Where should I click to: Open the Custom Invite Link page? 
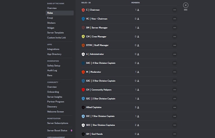coord(57,38)
